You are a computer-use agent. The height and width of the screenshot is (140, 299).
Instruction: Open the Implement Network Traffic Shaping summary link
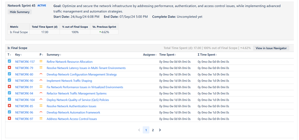[x=69, y=81]
